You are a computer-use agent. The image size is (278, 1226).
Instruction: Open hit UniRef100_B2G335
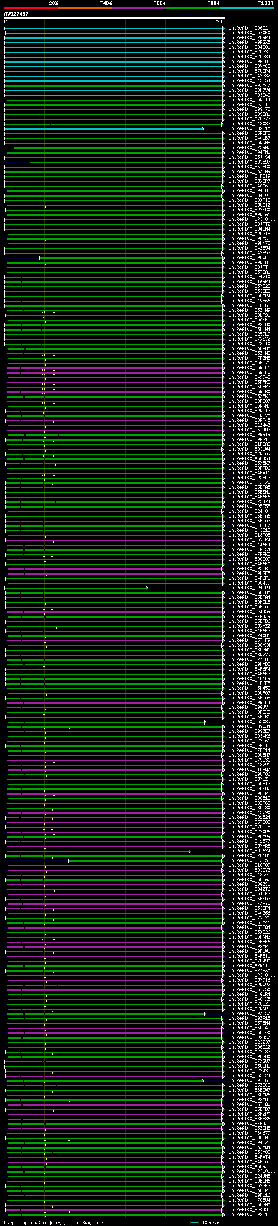[x=249, y=52]
